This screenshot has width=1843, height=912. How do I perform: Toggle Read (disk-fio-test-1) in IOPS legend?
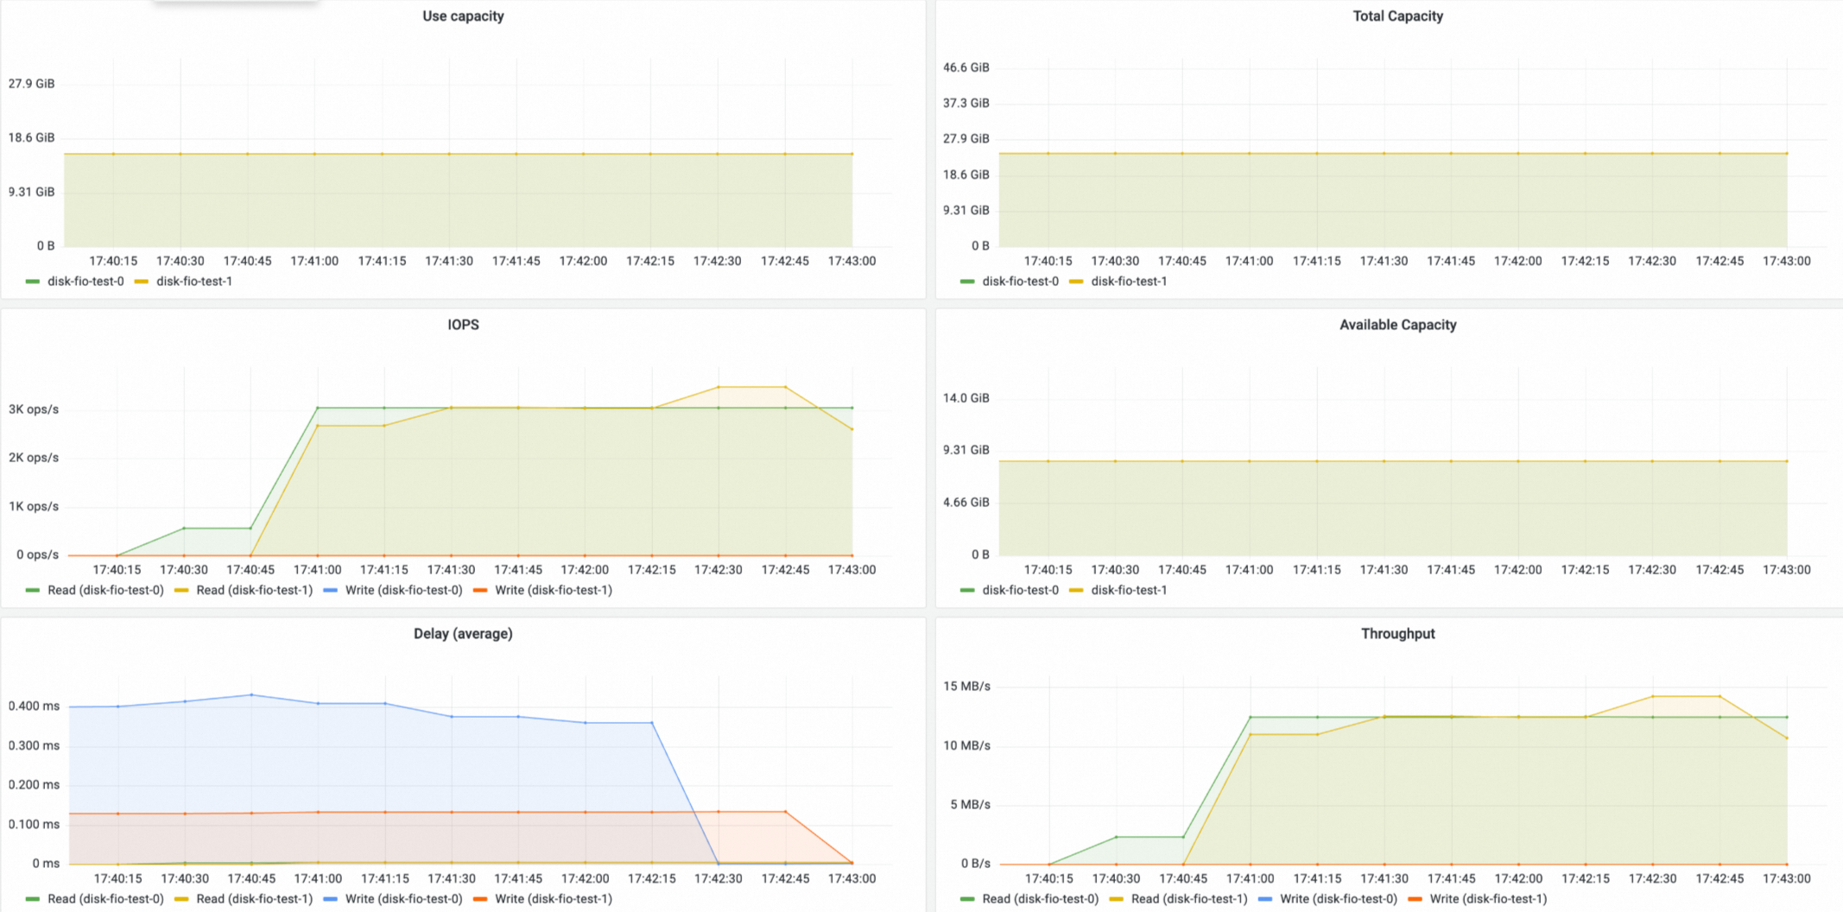point(254,591)
